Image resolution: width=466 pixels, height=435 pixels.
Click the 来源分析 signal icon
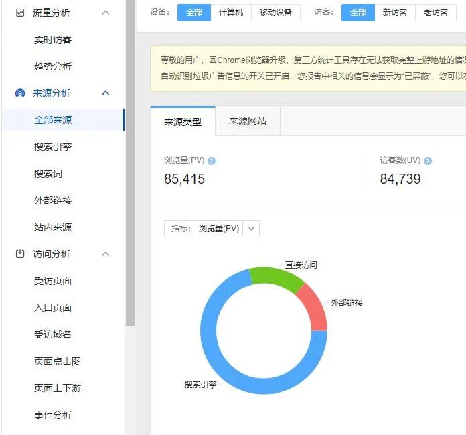(20, 93)
